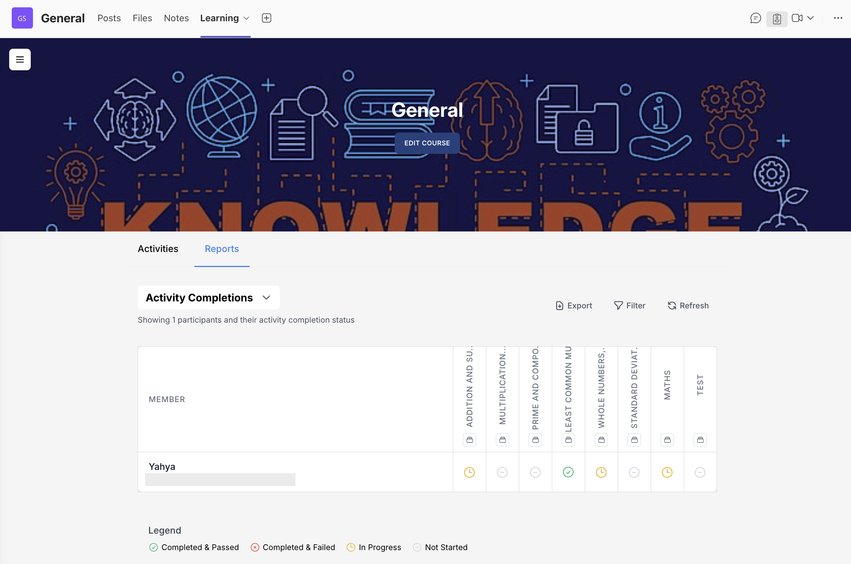Open the hamburger sidebar menu
Screen dimensions: 851x564
point(20,59)
